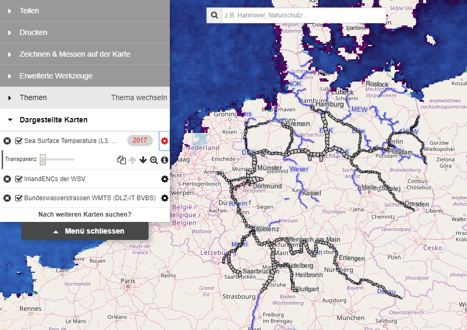The width and height of the screenshot is (467, 330).
Task: Click the search magnifier icon
Action: 214,15
